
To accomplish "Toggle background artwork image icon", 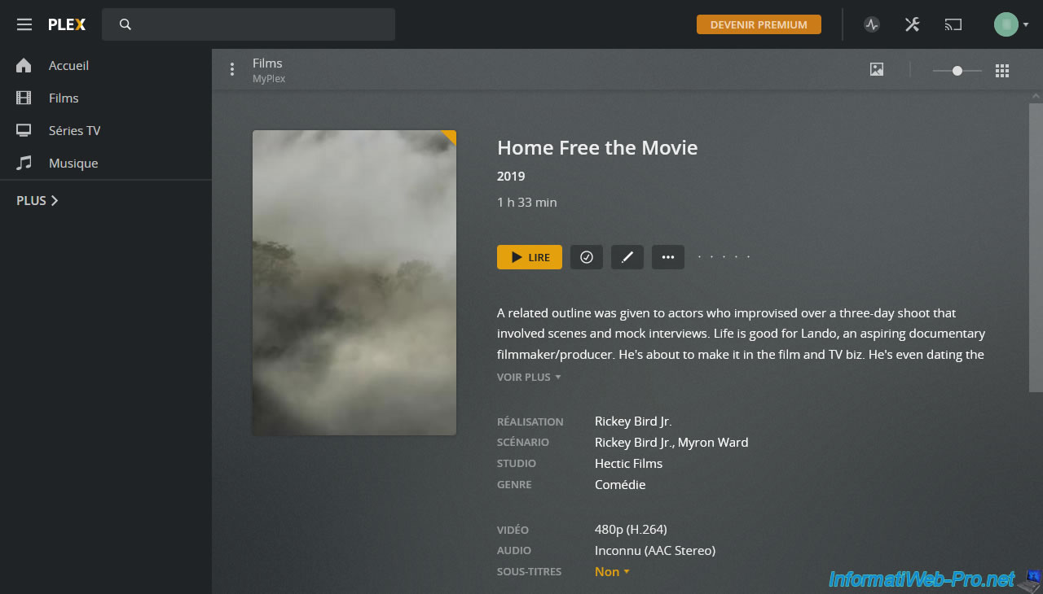I will coord(877,70).
